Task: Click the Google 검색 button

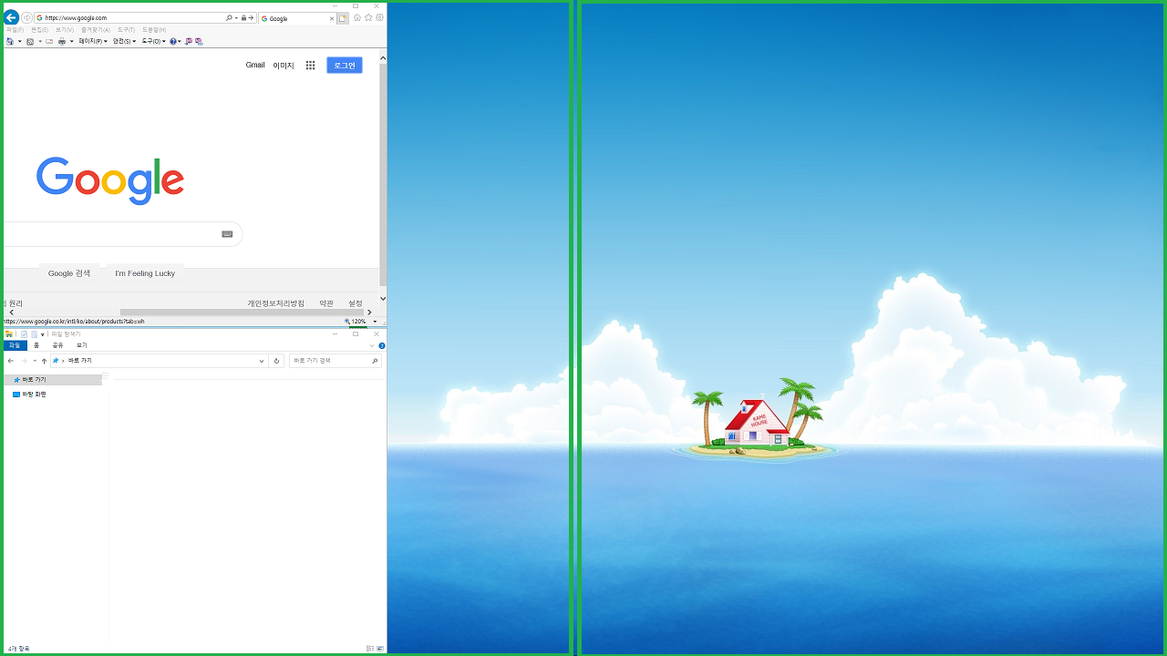Action: (x=69, y=273)
